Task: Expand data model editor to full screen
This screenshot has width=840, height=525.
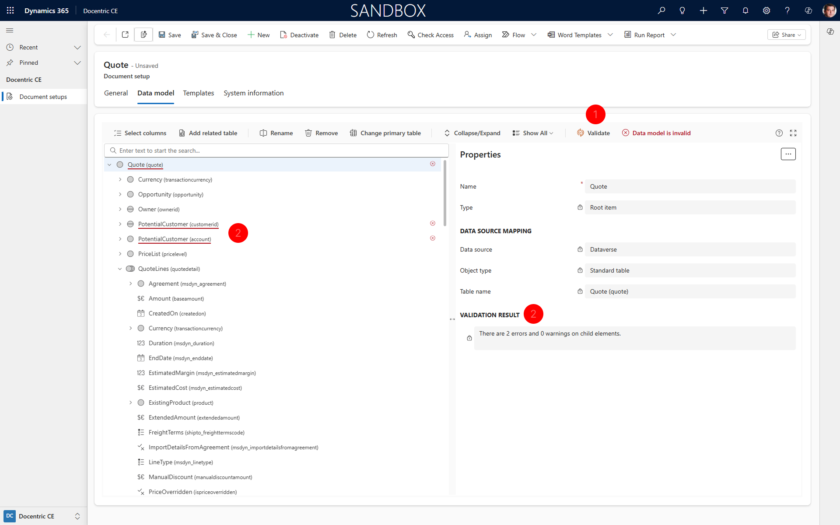Action: click(x=793, y=133)
